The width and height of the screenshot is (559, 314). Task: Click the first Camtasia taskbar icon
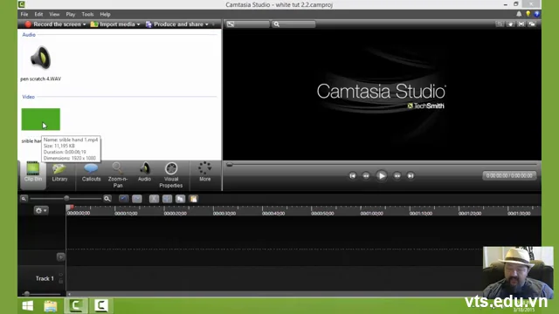[x=76, y=305]
